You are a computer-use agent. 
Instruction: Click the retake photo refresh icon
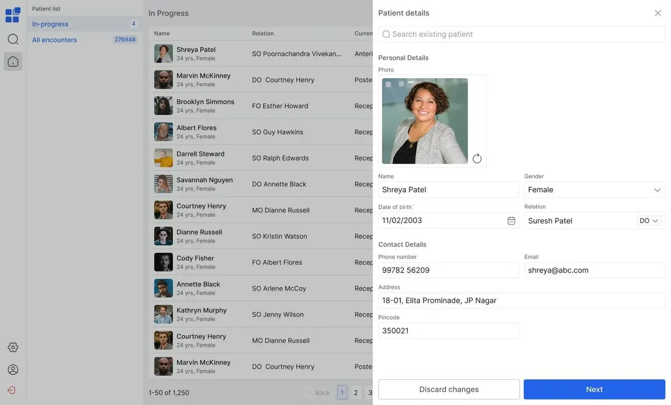pyautogui.click(x=477, y=159)
